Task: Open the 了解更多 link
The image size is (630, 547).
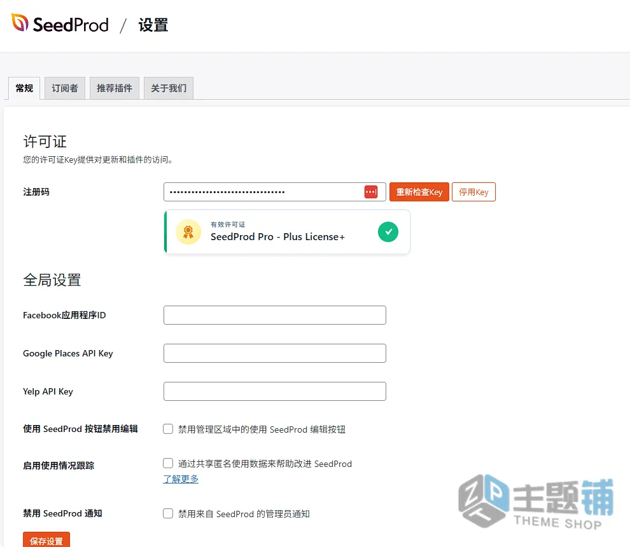Action: (x=181, y=479)
